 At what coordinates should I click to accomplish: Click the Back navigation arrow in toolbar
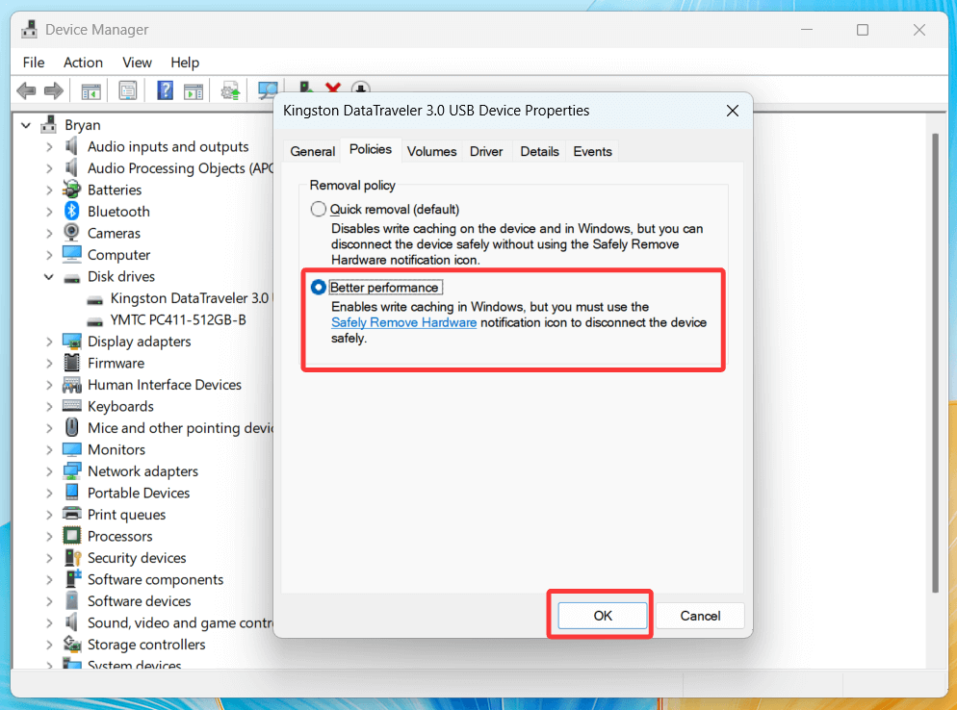click(26, 89)
